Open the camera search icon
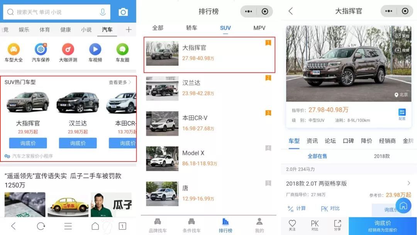 pyautogui.click(x=123, y=12)
